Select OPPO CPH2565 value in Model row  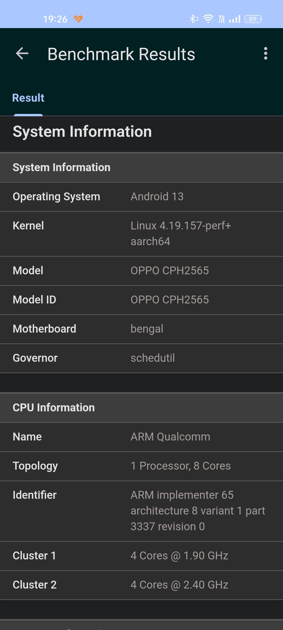[x=170, y=271]
